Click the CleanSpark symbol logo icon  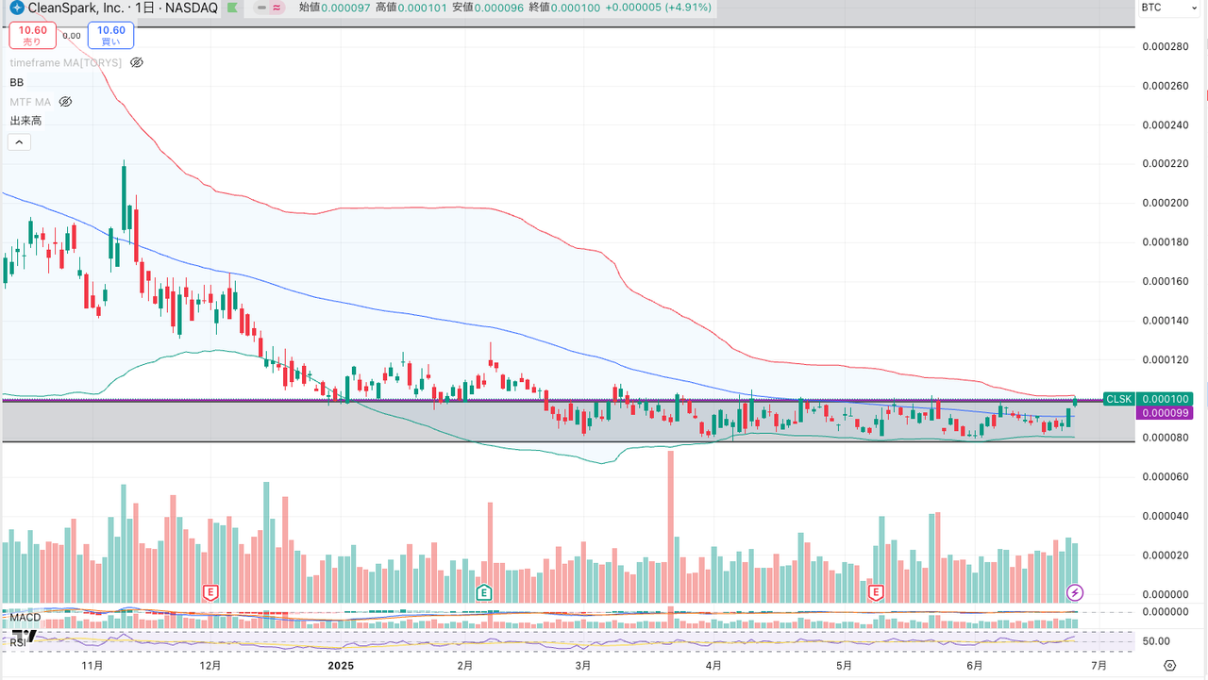coord(17,8)
